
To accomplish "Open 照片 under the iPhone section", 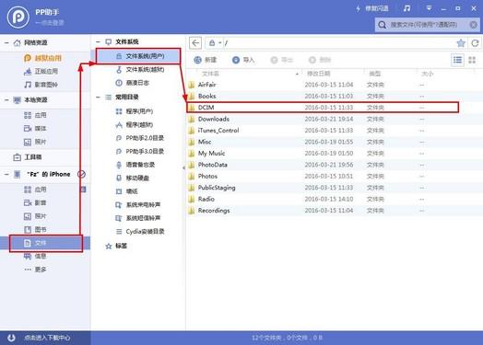I will (x=35, y=216).
